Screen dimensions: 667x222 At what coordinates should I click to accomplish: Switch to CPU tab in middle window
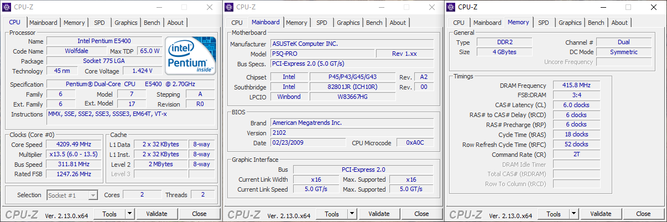[x=237, y=23]
